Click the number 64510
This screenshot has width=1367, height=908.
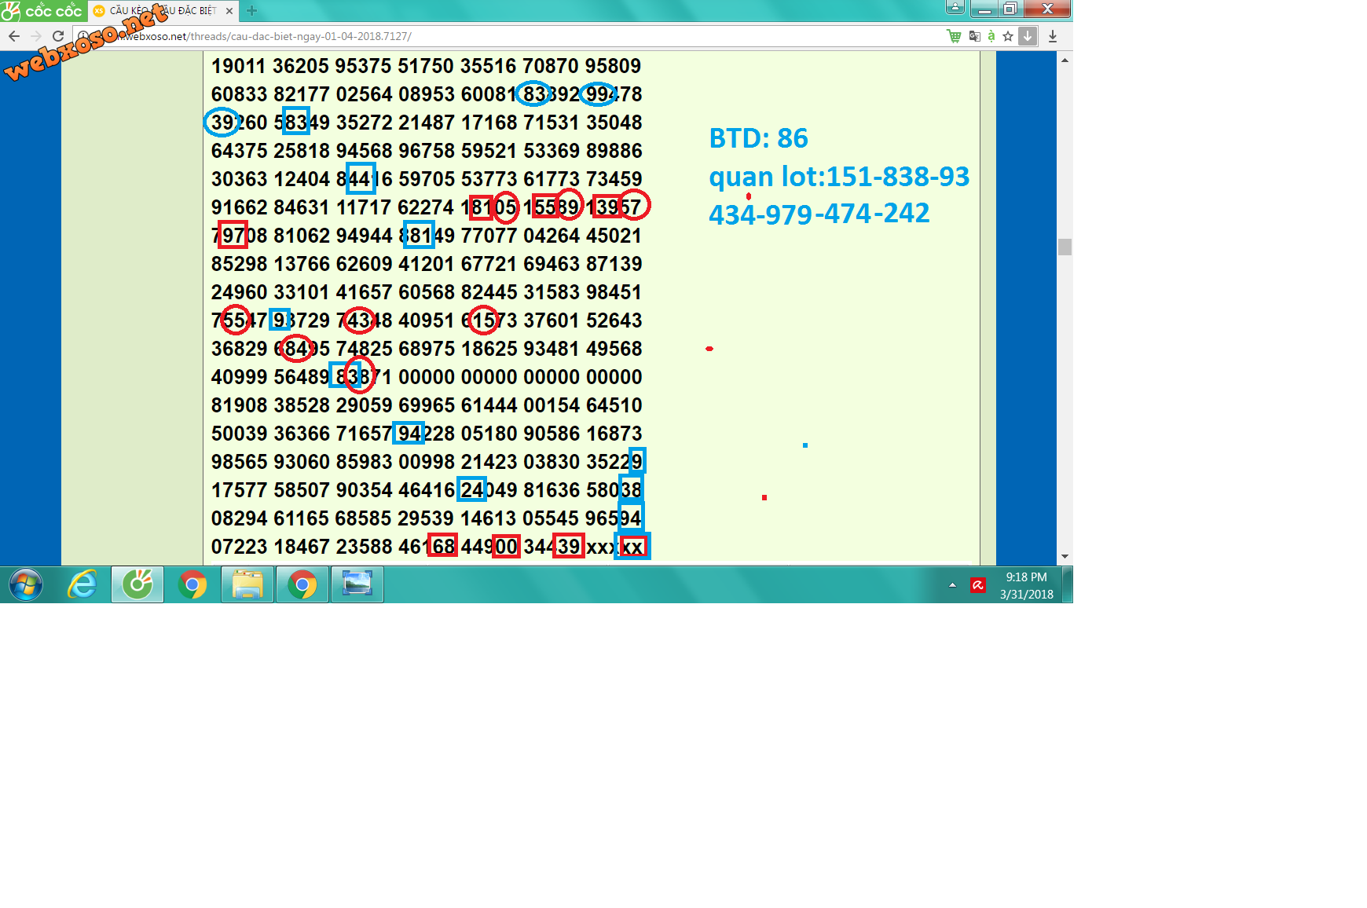click(x=614, y=405)
